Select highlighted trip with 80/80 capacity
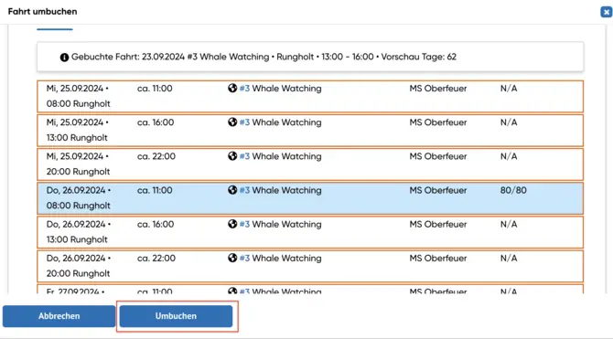 pyautogui.click(x=310, y=198)
